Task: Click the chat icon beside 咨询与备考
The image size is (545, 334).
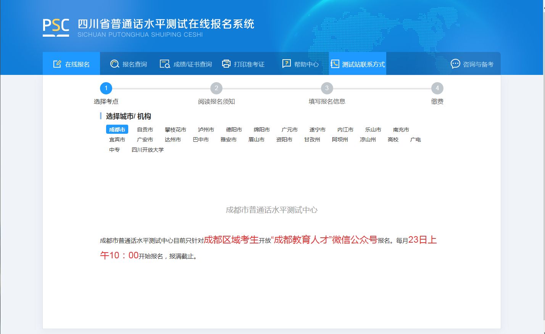Action: point(455,64)
